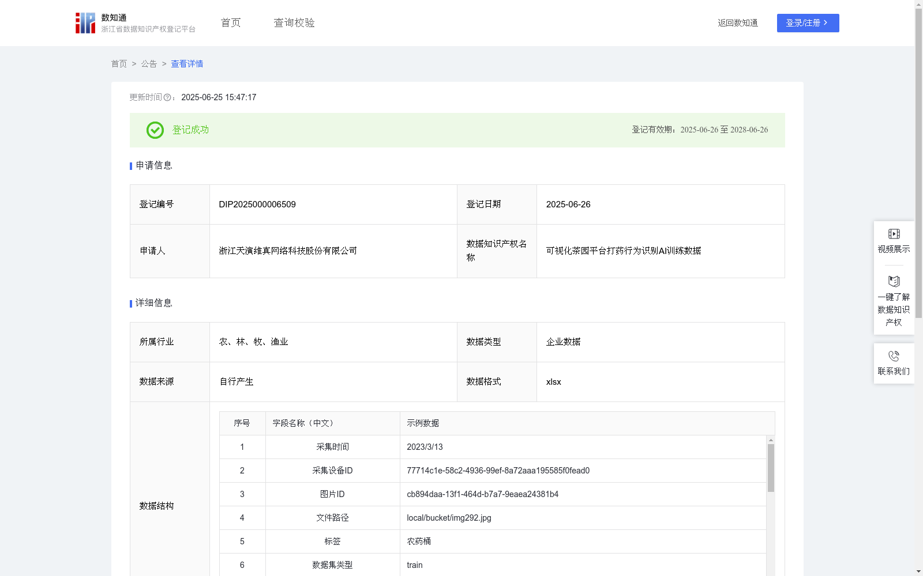Select 自行产生 data source value

coord(237,382)
